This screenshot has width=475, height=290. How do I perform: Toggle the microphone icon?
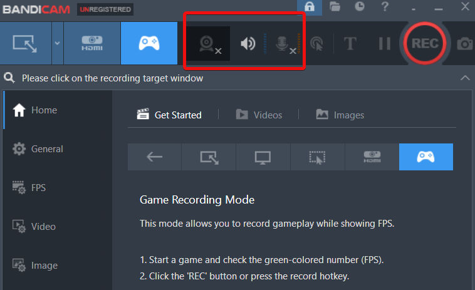tap(284, 44)
